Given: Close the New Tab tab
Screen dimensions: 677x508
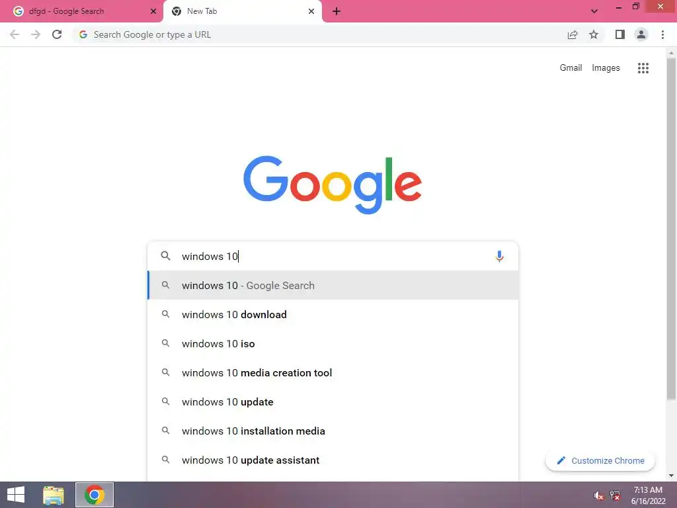Looking at the screenshot, I should (x=311, y=11).
